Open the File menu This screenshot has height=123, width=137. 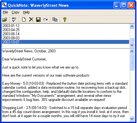point(5,12)
